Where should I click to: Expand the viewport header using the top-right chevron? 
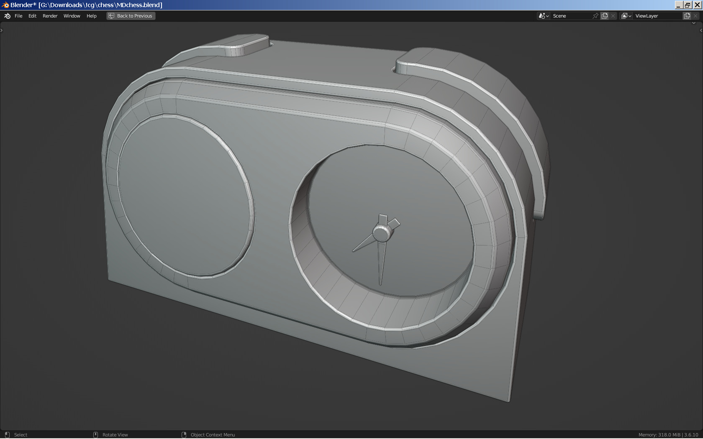(694, 23)
